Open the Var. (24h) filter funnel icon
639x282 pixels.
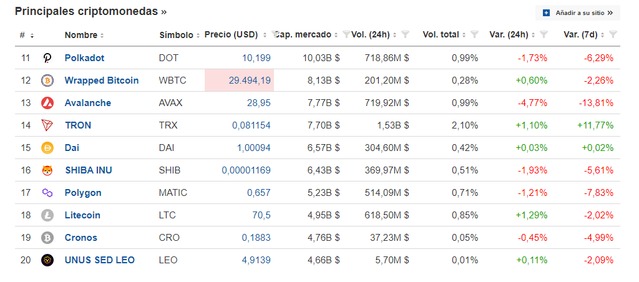point(544,35)
